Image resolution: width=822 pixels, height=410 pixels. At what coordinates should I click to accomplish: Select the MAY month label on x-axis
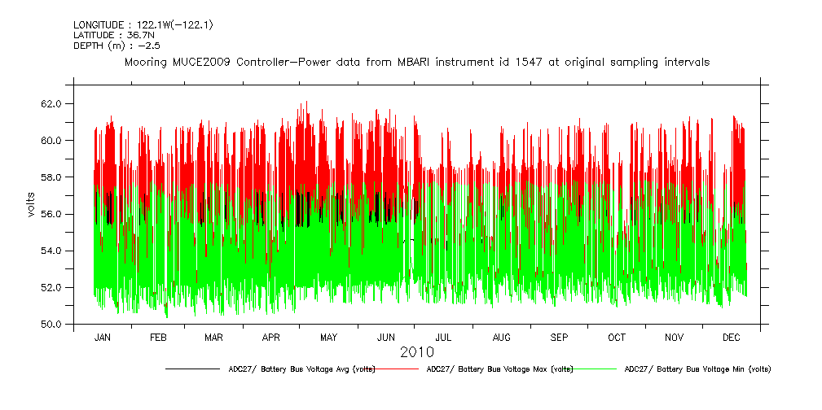[329, 337]
